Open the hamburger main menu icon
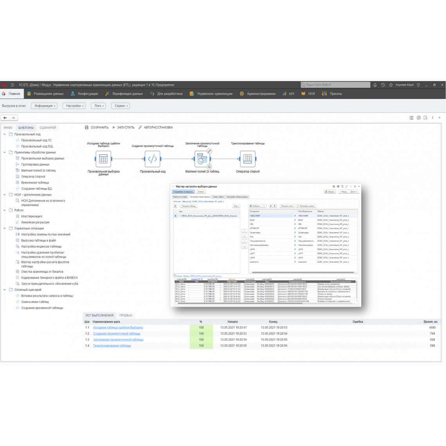Viewport: 446px width, 446px height. [12, 85]
